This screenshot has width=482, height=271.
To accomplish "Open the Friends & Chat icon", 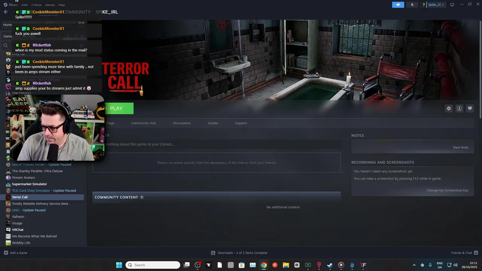I will (x=476, y=253).
